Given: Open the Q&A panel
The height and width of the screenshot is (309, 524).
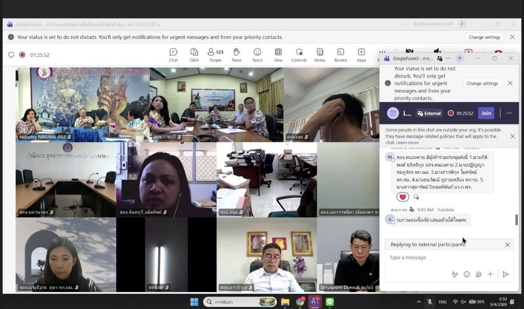Looking at the screenshot, I should [194, 55].
